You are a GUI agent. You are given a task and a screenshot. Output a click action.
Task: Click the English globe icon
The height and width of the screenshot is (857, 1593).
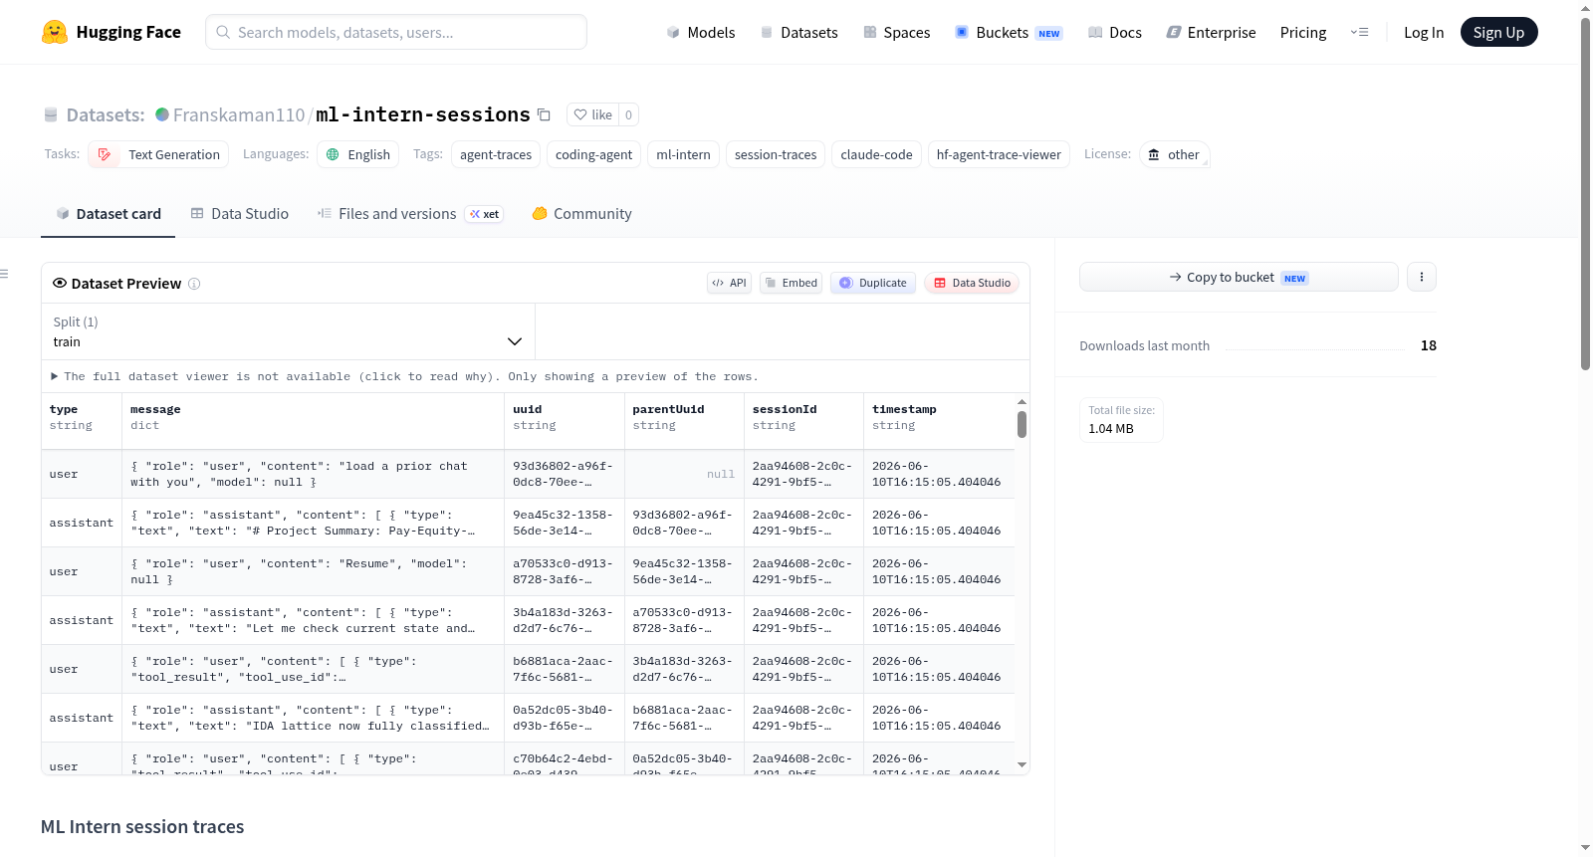[x=333, y=154]
